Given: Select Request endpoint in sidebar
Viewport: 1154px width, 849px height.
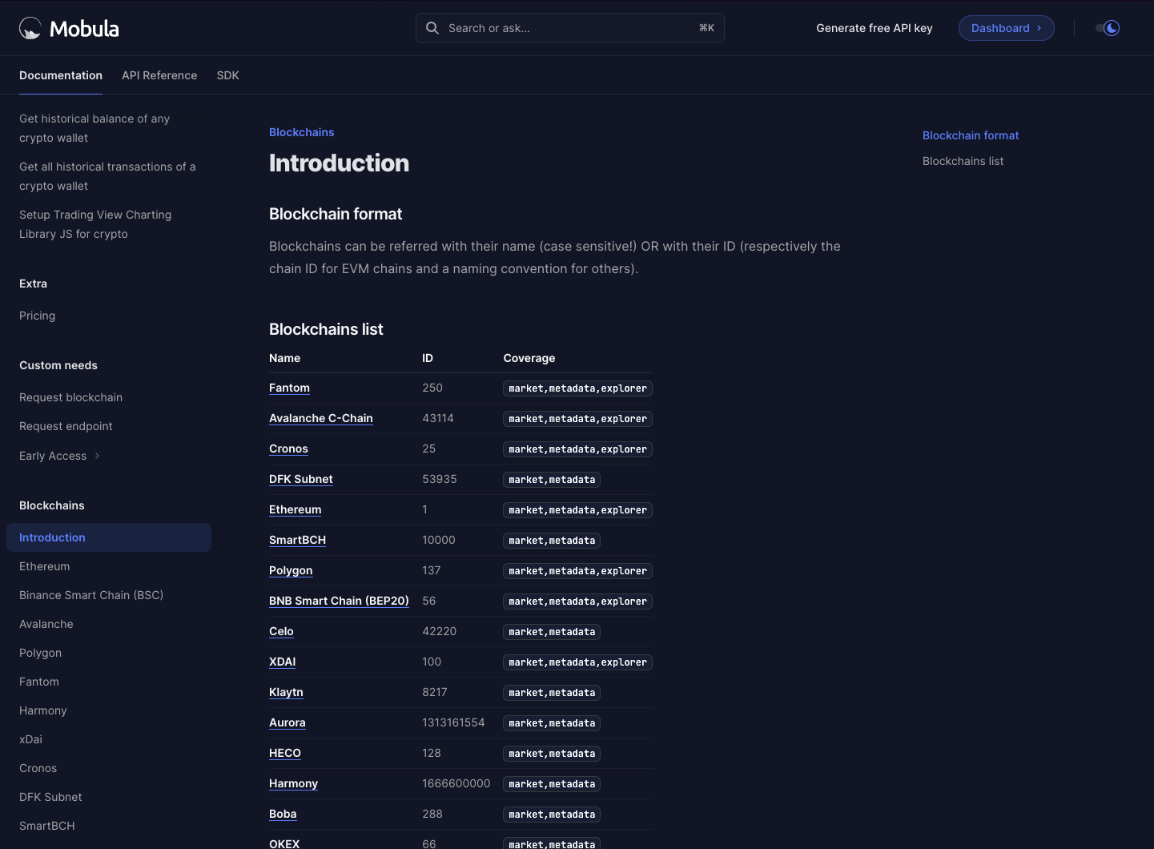Looking at the screenshot, I should [x=66, y=426].
